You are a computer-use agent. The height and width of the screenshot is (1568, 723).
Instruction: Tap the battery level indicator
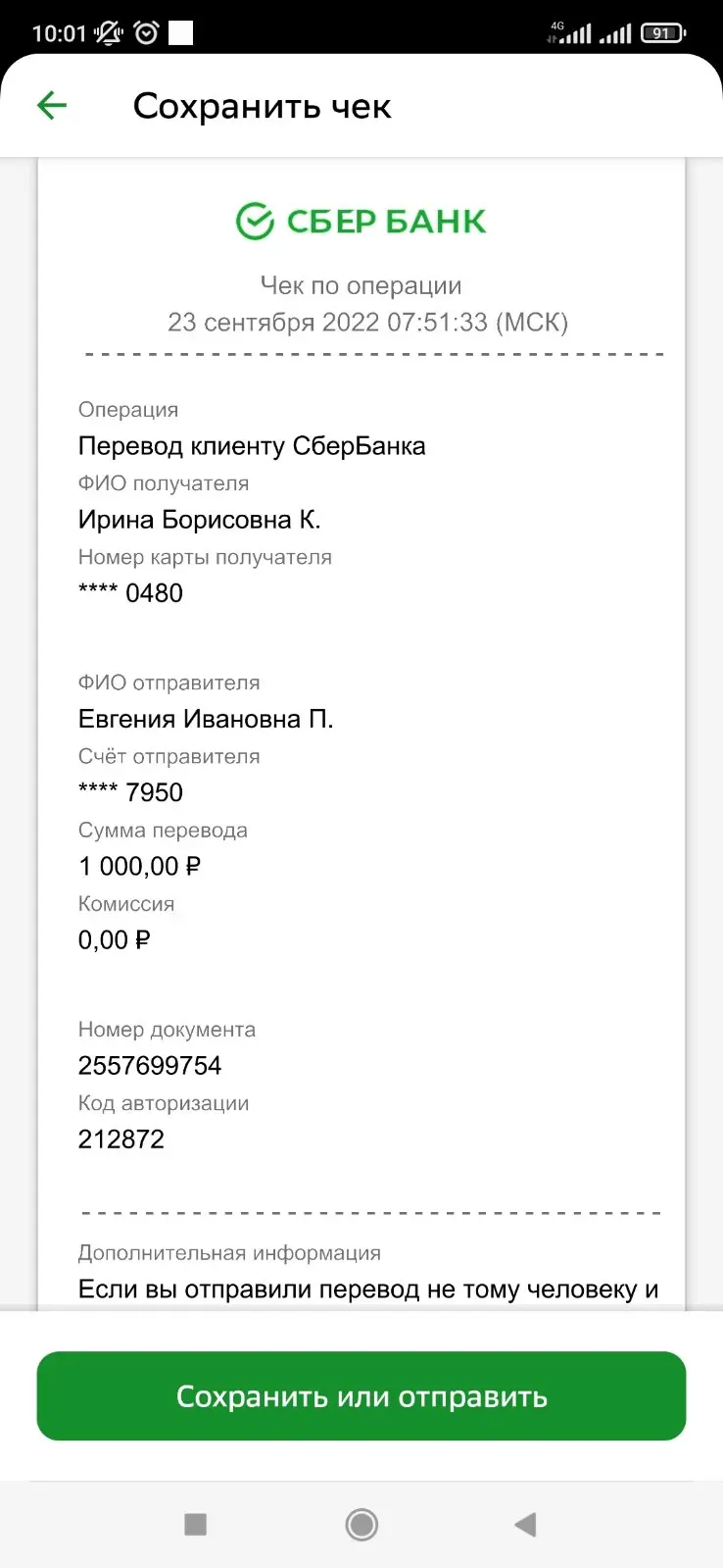[x=663, y=33]
